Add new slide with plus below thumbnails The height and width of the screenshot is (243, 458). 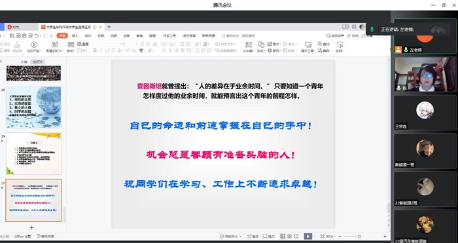tap(31, 227)
